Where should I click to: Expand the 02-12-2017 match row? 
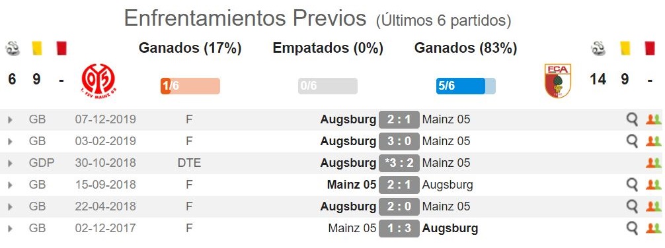point(10,228)
